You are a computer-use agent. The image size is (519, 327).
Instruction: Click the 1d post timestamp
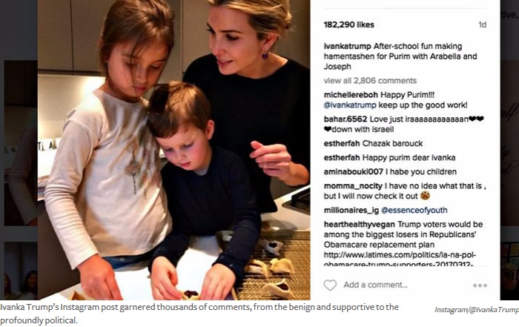pos(482,24)
